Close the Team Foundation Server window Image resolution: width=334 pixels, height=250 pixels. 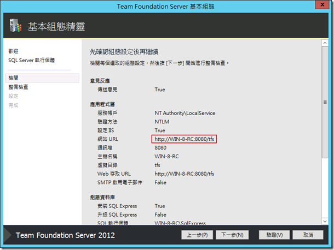click(323, 5)
